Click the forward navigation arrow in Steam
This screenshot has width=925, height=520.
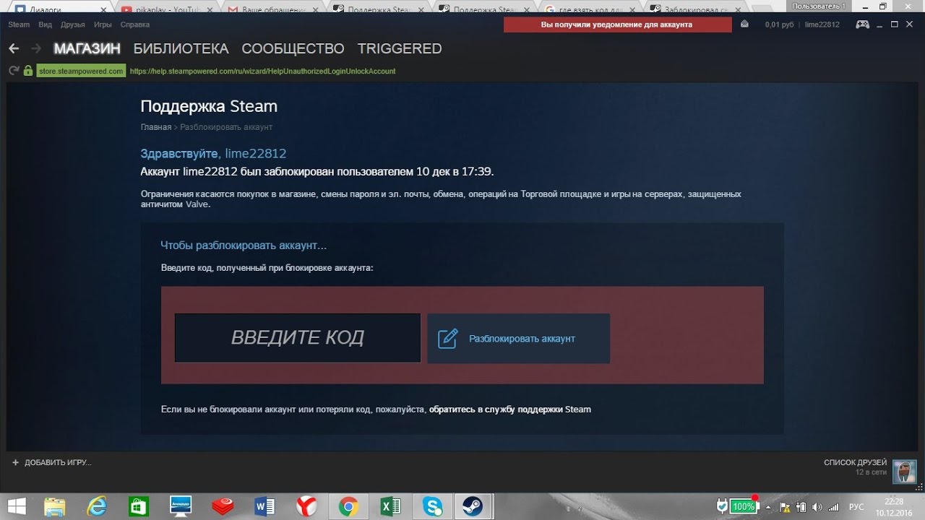[x=36, y=48]
